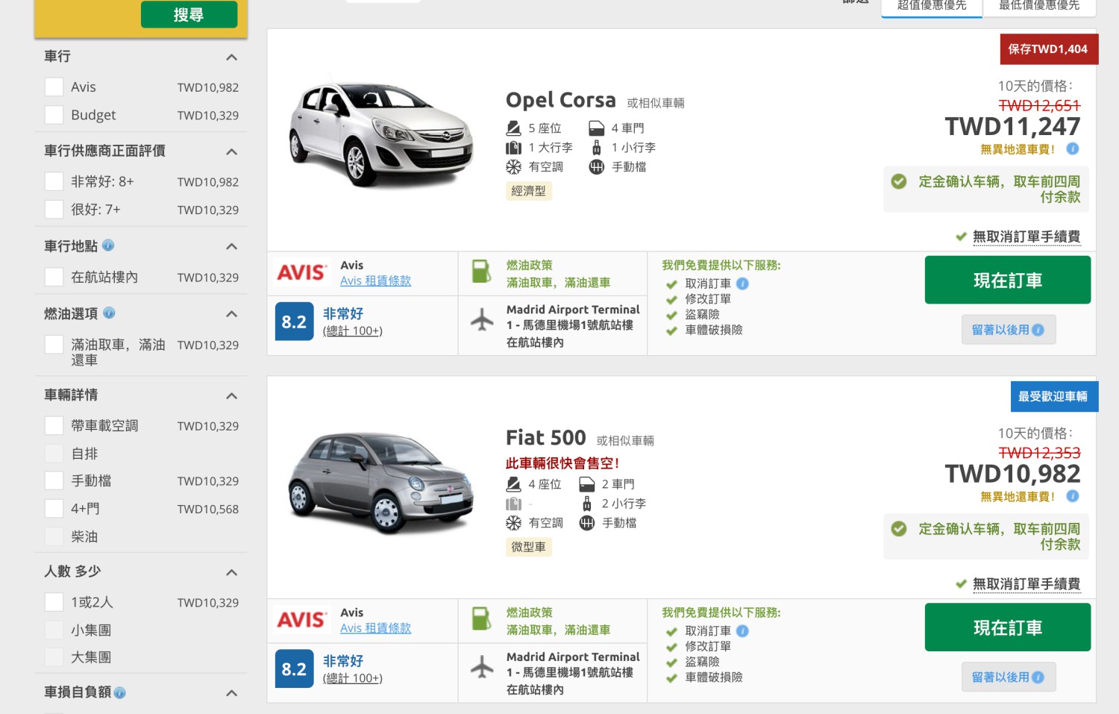Click small luggage icon for Opel Corsa
Screen dimensions: 1119x714
point(596,148)
